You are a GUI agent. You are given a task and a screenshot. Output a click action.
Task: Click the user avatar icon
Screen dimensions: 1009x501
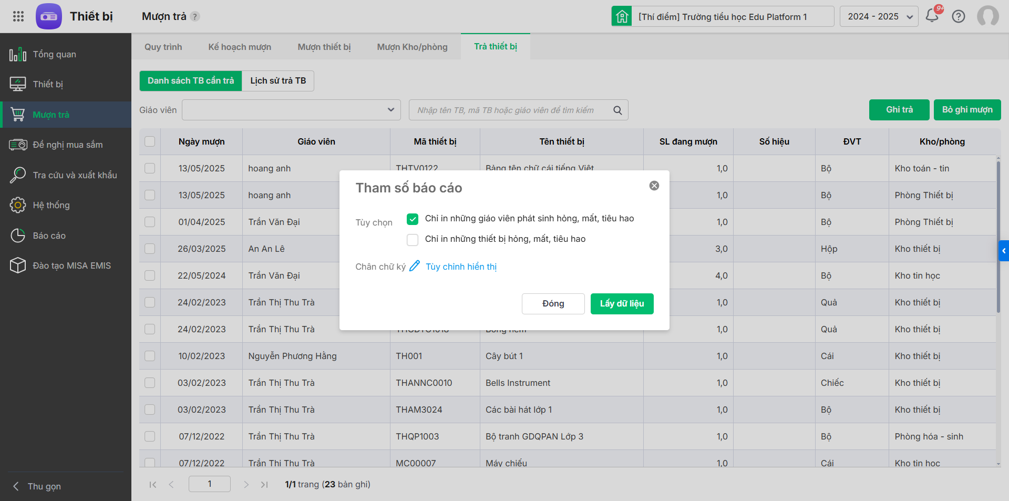987,16
